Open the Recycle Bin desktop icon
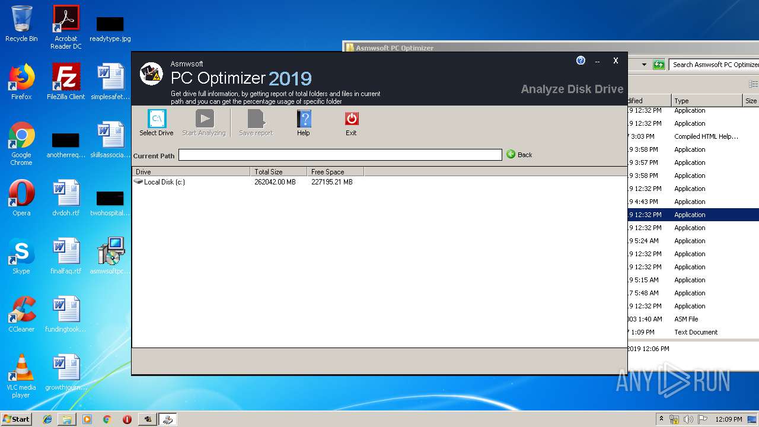 coord(21,24)
